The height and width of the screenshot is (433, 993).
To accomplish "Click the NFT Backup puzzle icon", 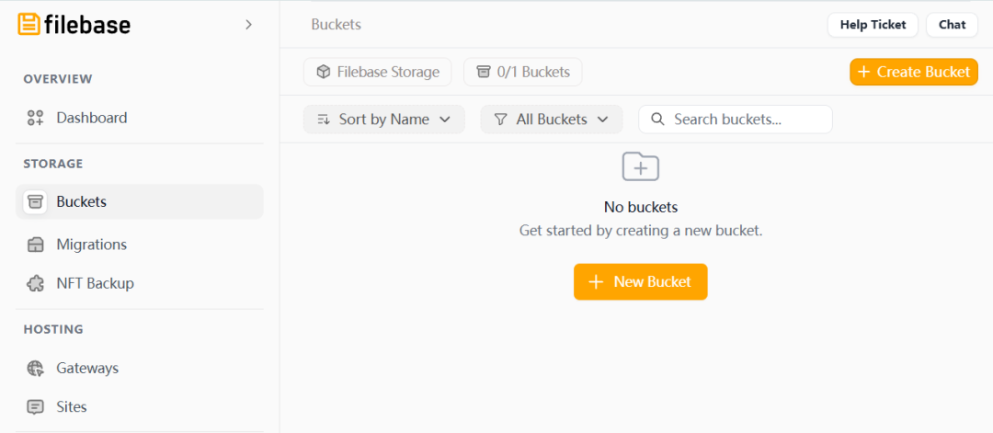I will click(x=36, y=283).
